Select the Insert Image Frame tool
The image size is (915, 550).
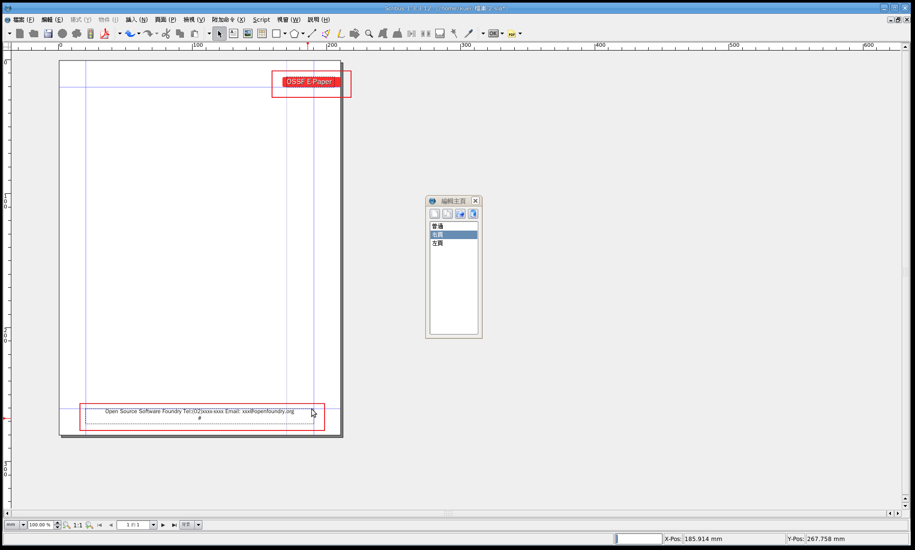[247, 34]
